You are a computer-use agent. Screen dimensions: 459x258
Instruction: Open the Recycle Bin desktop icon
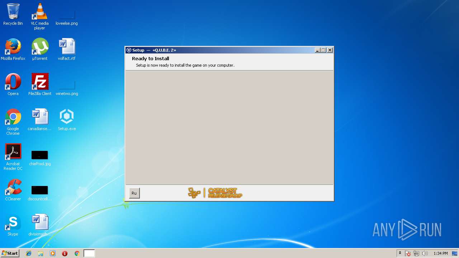pos(13,14)
